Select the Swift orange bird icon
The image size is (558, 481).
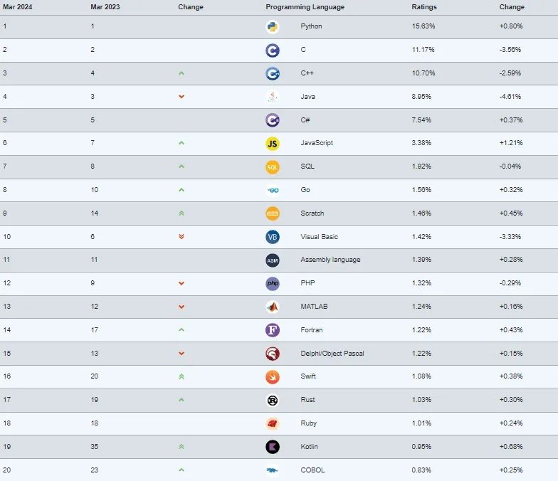pyautogui.click(x=273, y=377)
